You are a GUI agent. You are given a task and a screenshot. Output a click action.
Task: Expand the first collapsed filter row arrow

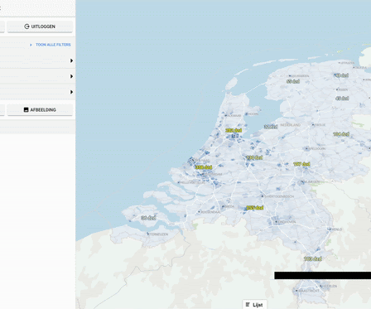(71, 60)
